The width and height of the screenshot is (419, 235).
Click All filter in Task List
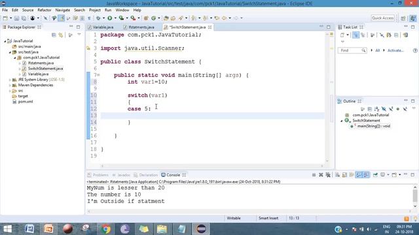[x=377, y=50]
